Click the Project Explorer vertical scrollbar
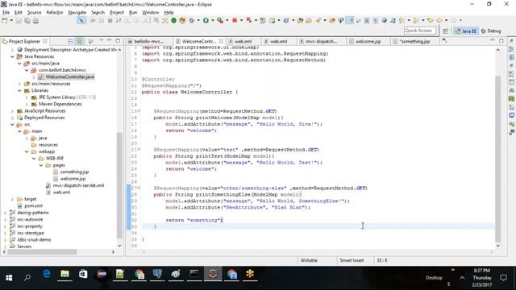 coord(119,184)
